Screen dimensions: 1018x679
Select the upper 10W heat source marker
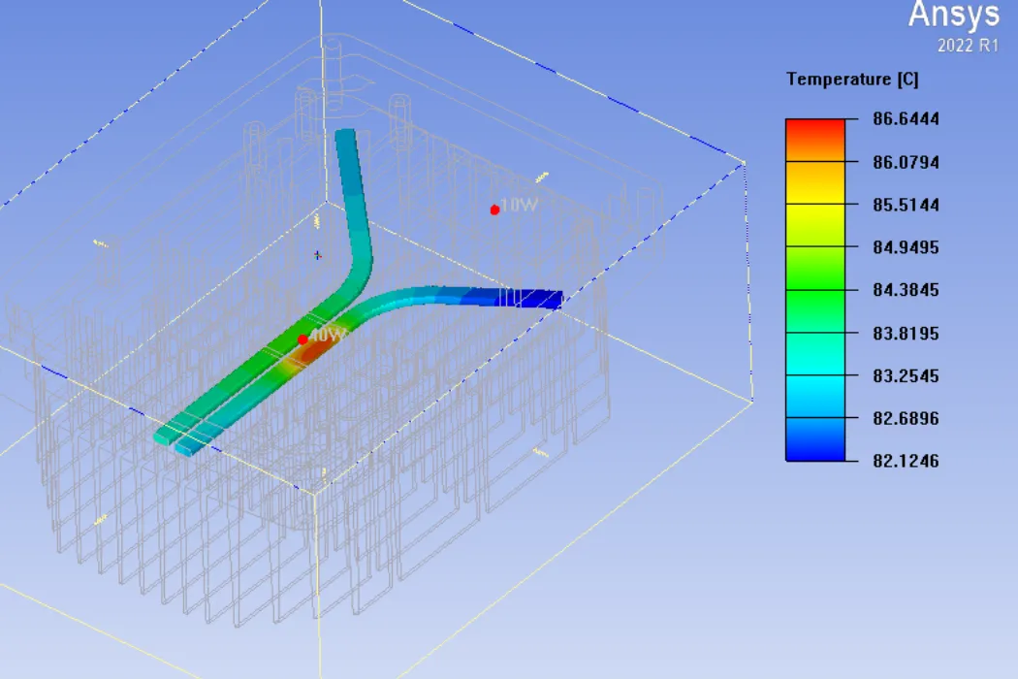[495, 207]
